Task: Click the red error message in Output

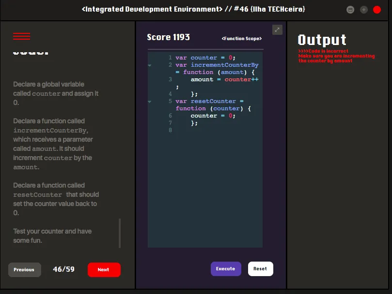Action: [x=336, y=56]
